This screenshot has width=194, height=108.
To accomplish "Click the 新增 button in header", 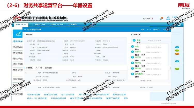I will (142, 30).
